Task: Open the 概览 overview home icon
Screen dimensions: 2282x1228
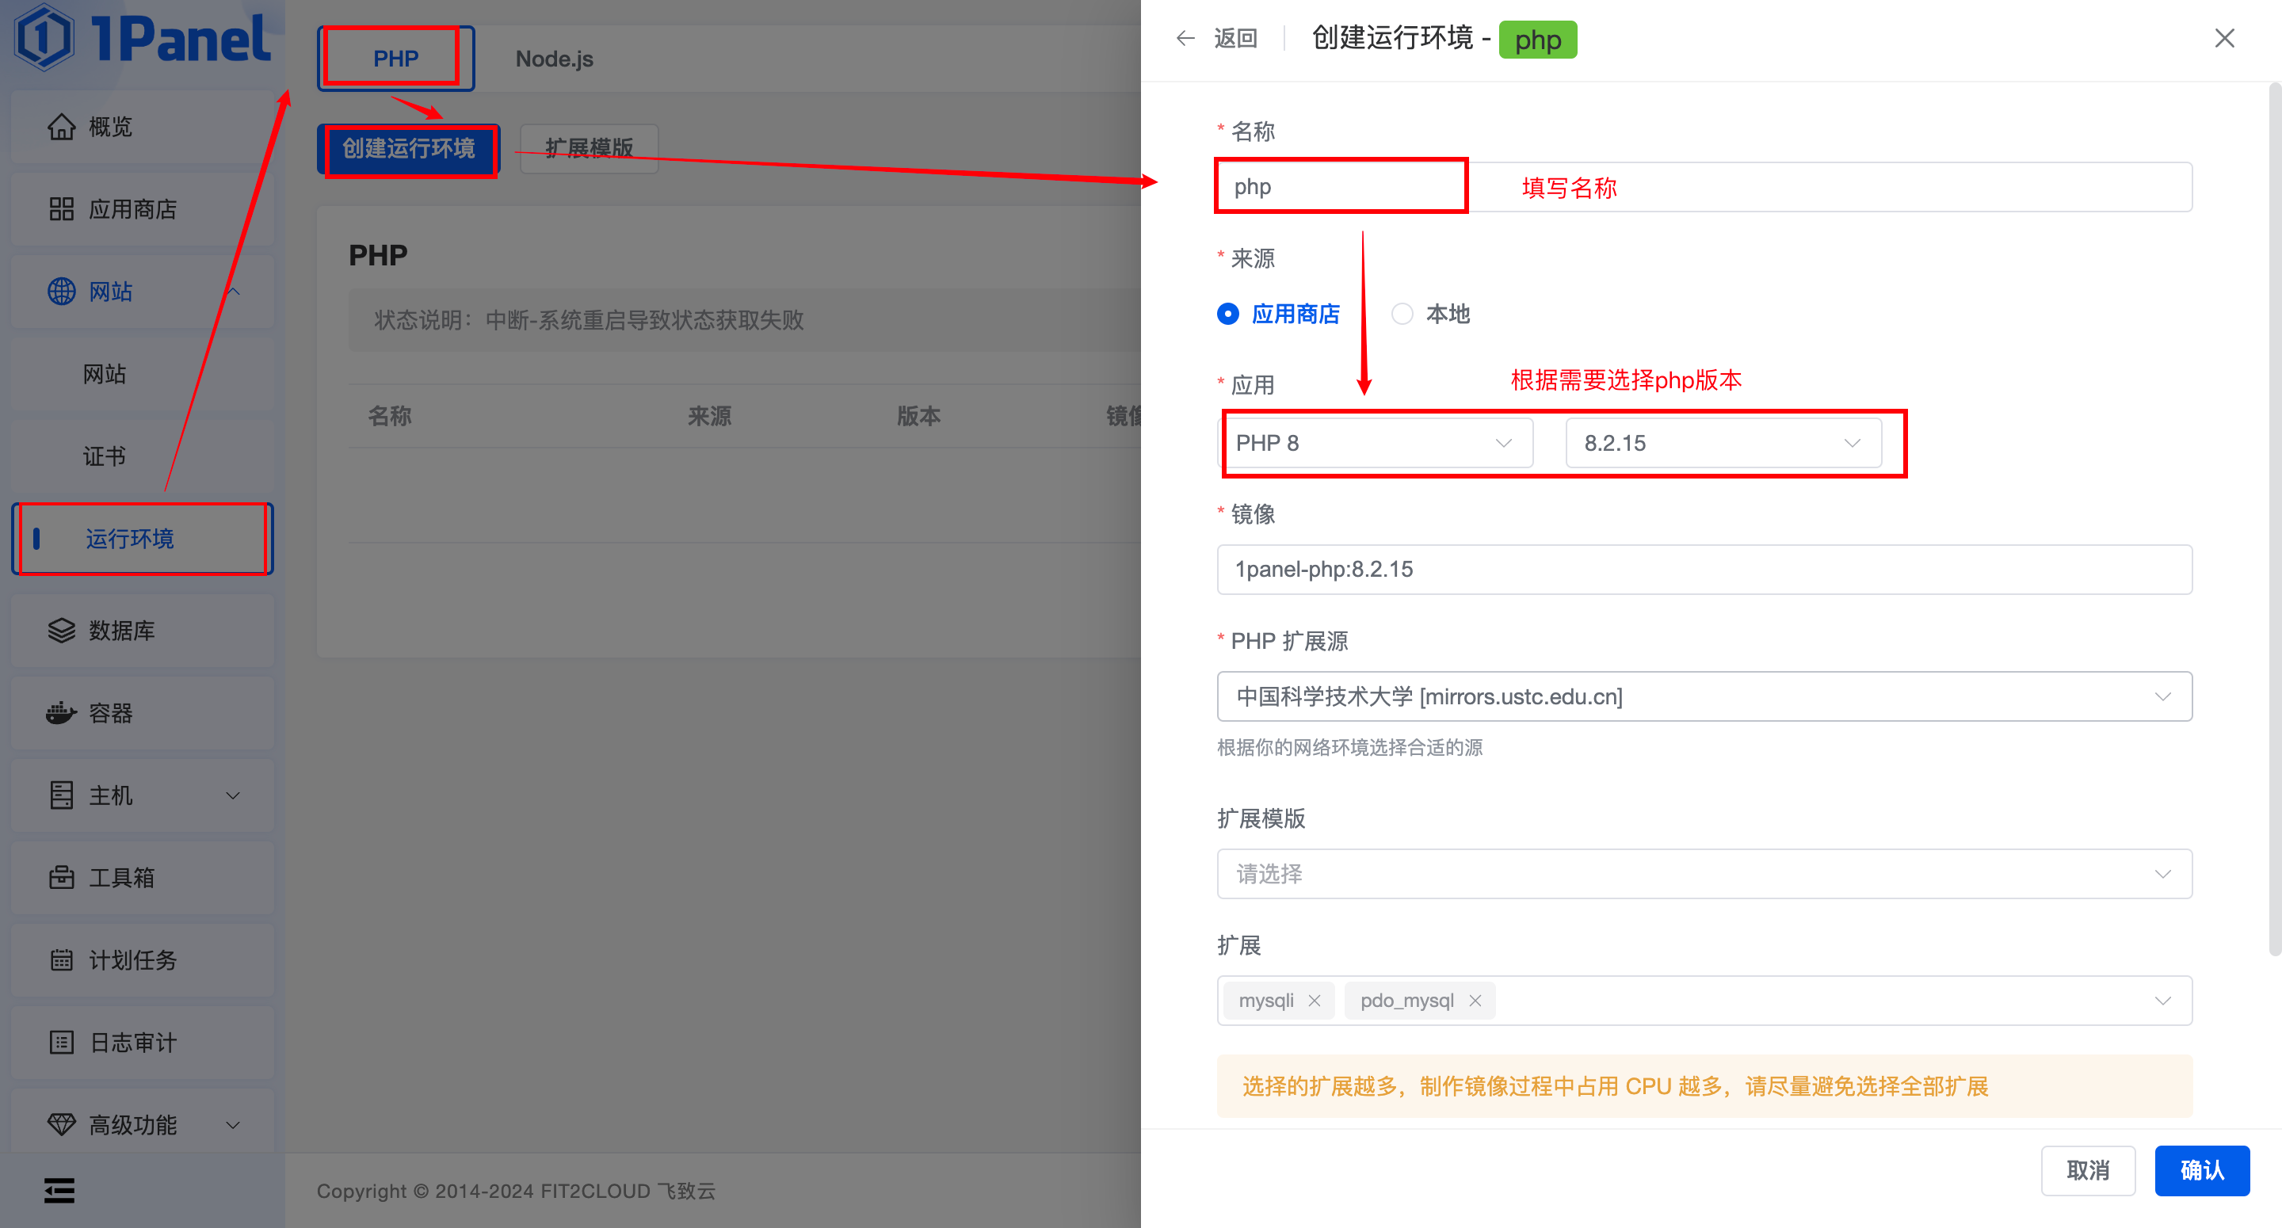Action: 61,127
